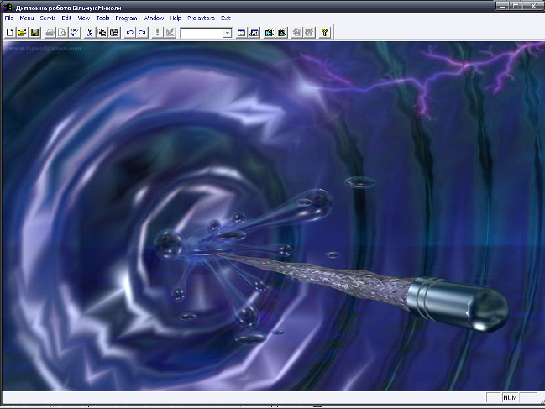This screenshot has height=409, width=545.
Task: Open the Servis menu
Action: click(x=48, y=18)
